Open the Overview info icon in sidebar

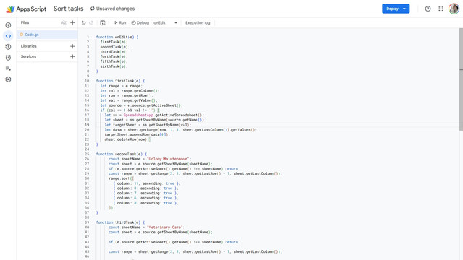click(8, 25)
